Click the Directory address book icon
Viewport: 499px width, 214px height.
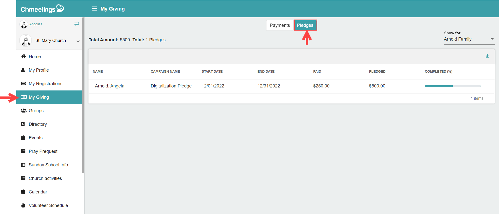click(23, 124)
